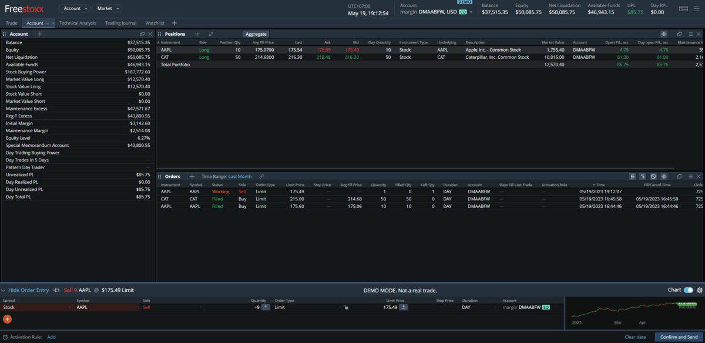705x343 pixels.
Task: Toggle Aggregate view in the Positions panel
Action: pyautogui.click(x=256, y=33)
